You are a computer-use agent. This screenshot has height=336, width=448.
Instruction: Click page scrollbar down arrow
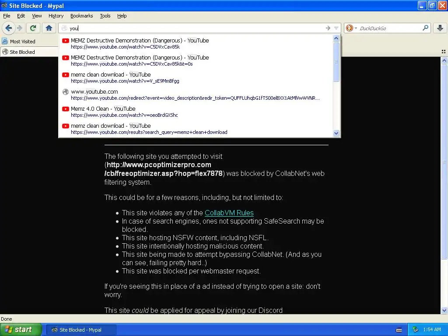click(x=444, y=310)
